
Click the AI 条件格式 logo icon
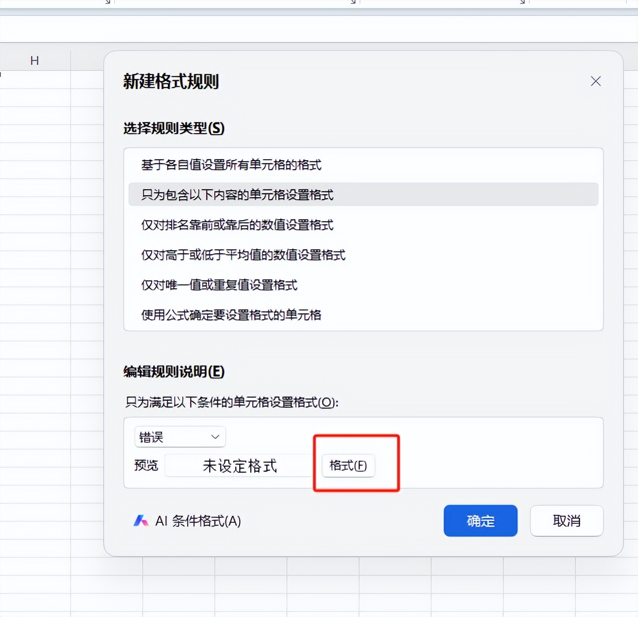click(141, 521)
